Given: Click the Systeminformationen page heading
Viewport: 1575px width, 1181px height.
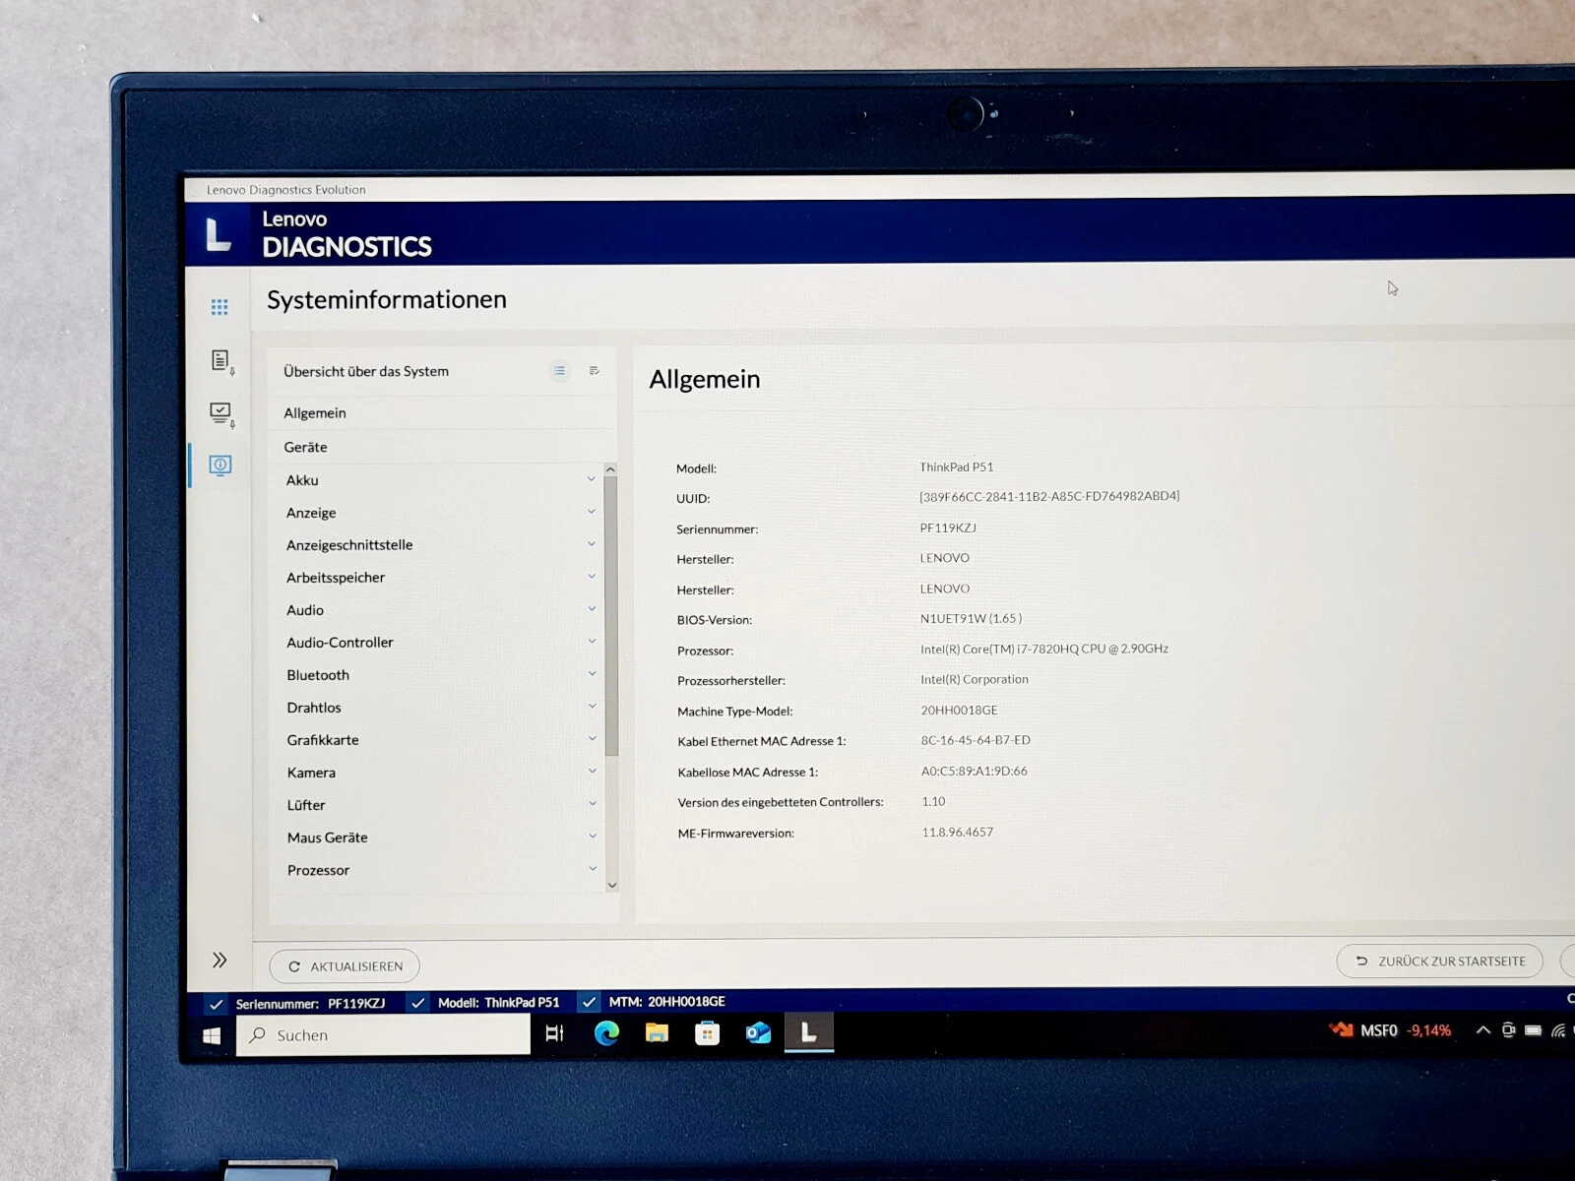Looking at the screenshot, I should tap(387, 299).
